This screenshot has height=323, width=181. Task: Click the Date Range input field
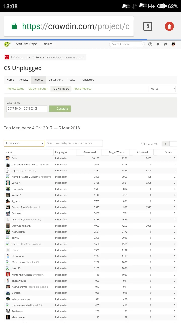27,109
